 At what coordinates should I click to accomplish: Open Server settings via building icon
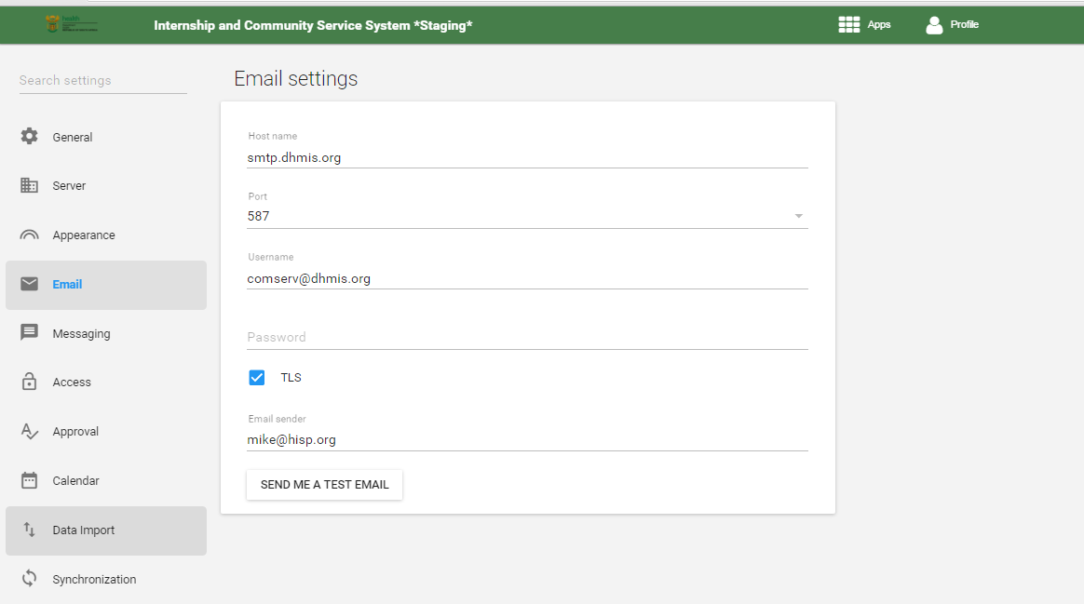point(30,186)
